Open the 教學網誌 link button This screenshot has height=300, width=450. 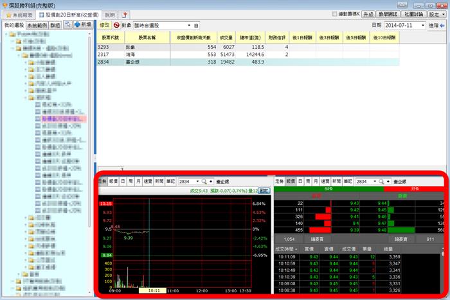pyautogui.click(x=388, y=14)
